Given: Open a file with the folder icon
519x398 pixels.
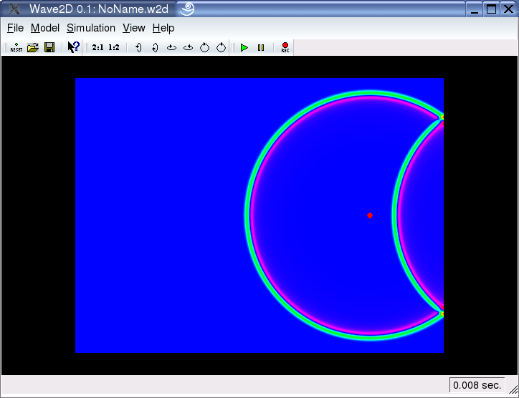Looking at the screenshot, I should pyautogui.click(x=33, y=47).
